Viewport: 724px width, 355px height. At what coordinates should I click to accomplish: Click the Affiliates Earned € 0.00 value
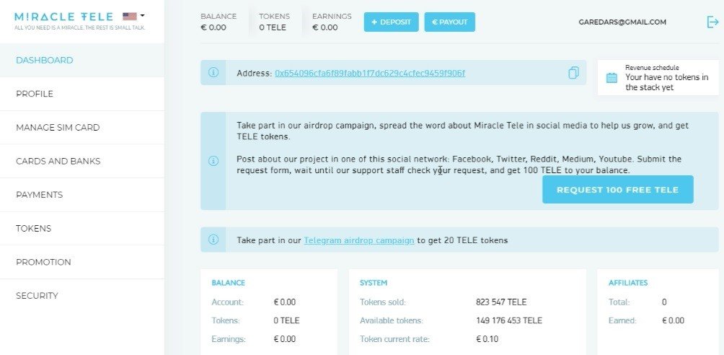click(673, 320)
